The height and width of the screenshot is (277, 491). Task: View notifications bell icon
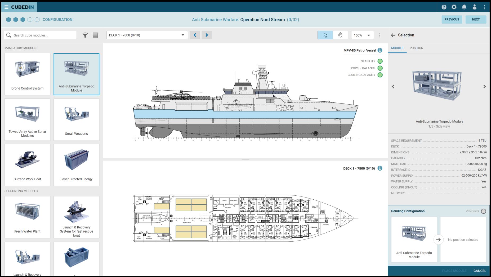pos(464,7)
